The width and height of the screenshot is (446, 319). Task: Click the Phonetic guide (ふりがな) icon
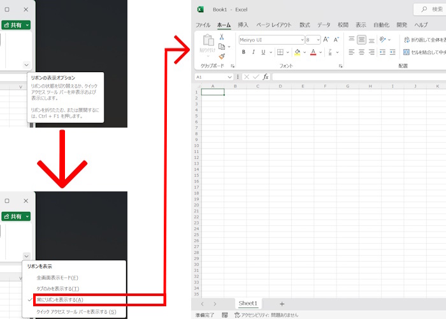click(x=330, y=52)
